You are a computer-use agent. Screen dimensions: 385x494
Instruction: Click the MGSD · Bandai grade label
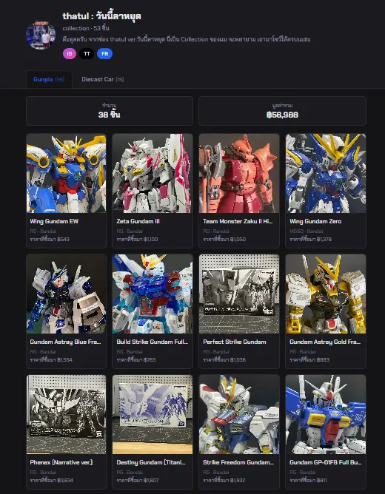[x=305, y=231]
